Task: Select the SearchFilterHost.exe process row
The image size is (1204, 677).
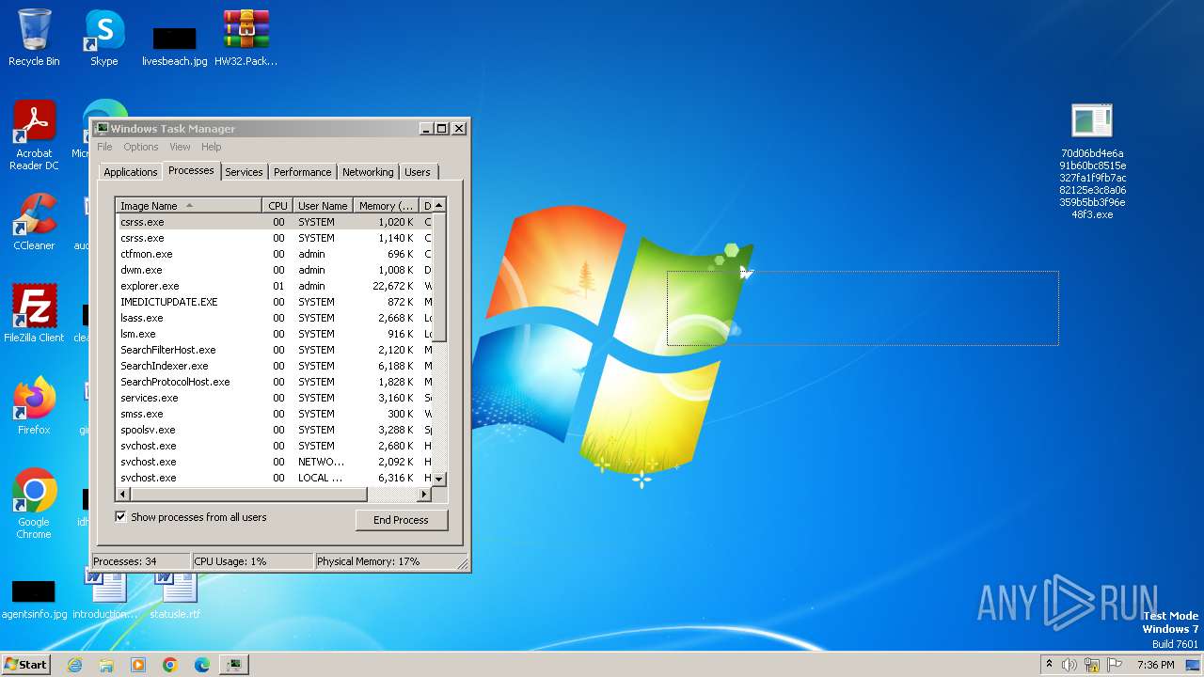Action: point(274,350)
